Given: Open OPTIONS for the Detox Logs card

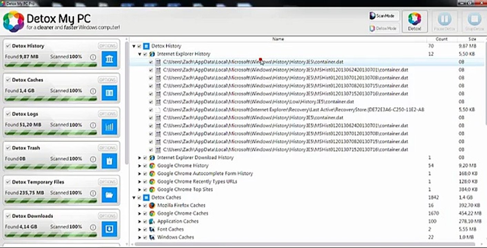Looking at the screenshot, I should click(108, 114).
